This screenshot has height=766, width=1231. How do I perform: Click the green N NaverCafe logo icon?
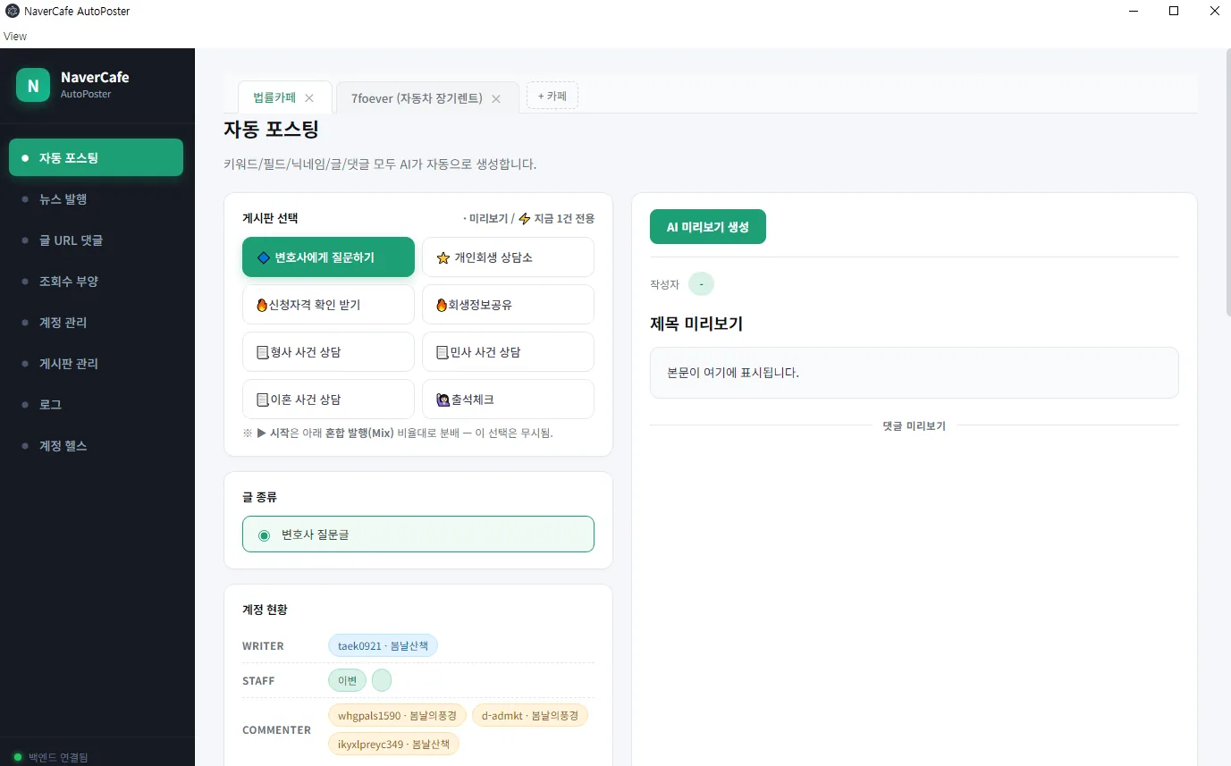(x=33, y=86)
